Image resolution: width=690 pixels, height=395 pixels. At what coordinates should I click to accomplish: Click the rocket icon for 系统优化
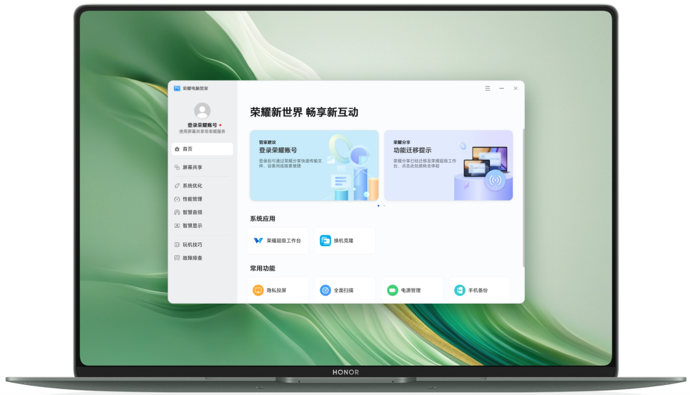tap(177, 186)
